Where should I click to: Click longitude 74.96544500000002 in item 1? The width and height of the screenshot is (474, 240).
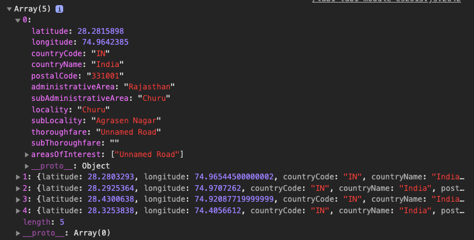point(234,177)
